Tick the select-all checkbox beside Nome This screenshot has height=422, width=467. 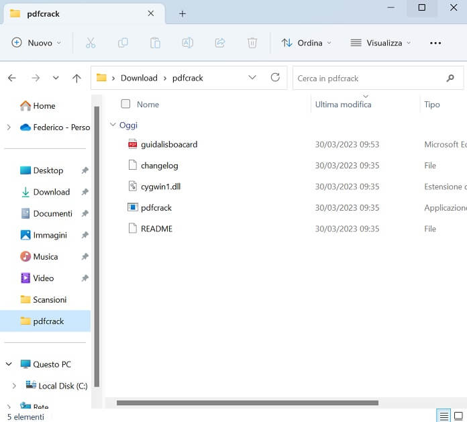coord(125,104)
